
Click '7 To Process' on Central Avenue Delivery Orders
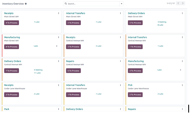11,71
